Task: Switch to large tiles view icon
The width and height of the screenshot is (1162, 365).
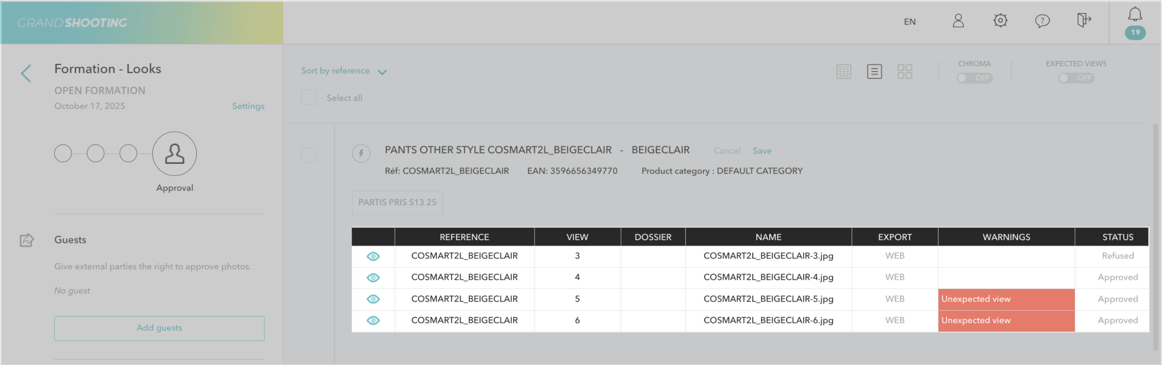Action: click(905, 72)
